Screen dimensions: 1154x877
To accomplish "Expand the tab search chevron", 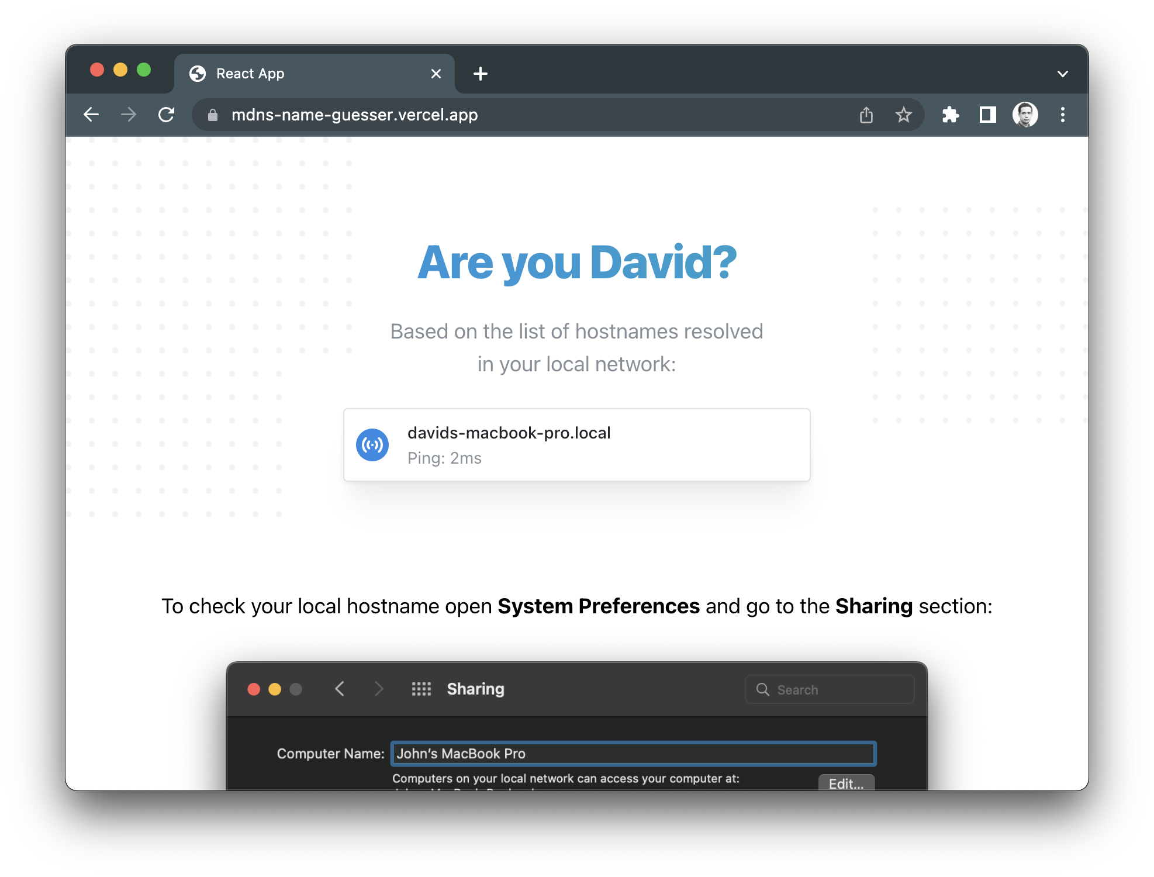I will [1062, 74].
